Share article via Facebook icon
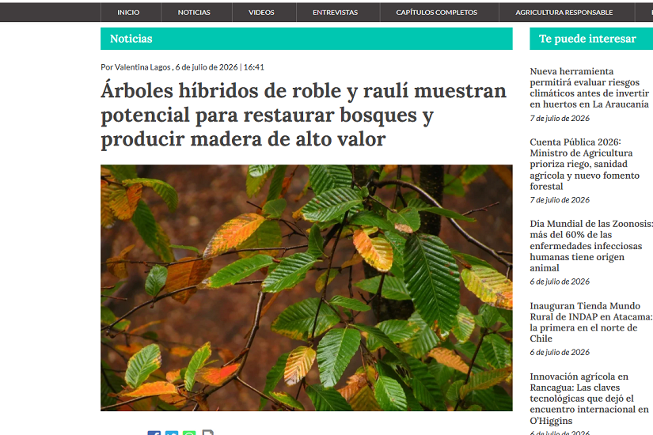This screenshot has width=653, height=435. pyautogui.click(x=154, y=433)
